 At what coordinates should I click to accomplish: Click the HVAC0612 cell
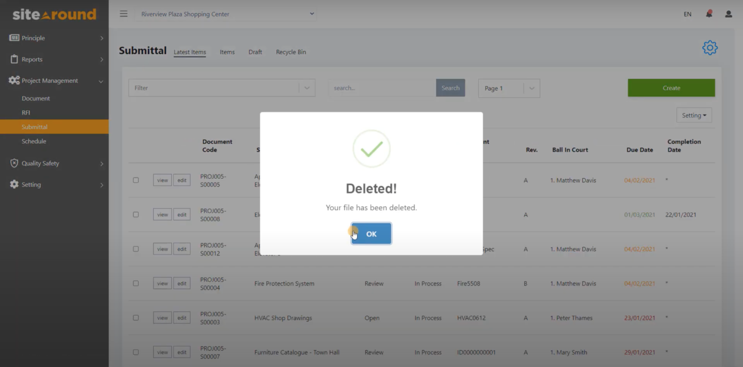471,318
